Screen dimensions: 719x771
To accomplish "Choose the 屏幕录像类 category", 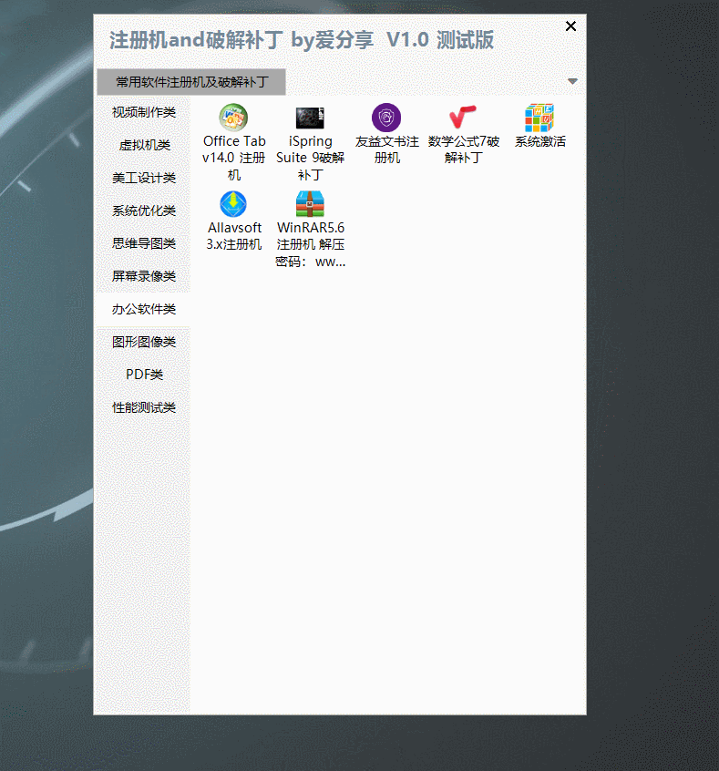I will (144, 276).
